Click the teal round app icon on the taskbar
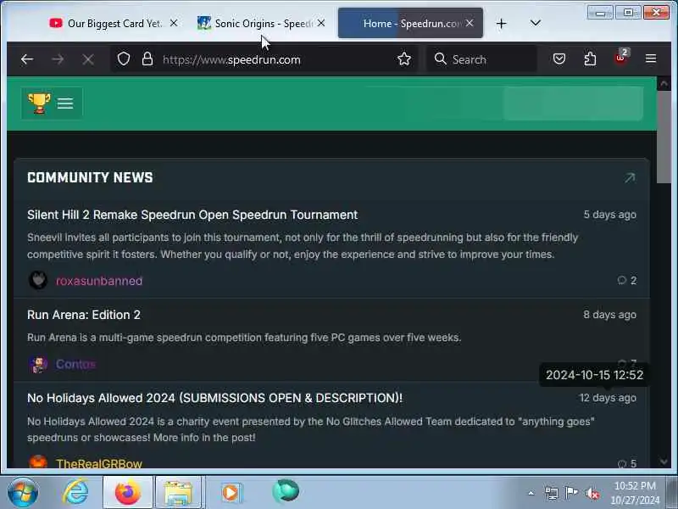This screenshot has width=678, height=509. [286, 491]
